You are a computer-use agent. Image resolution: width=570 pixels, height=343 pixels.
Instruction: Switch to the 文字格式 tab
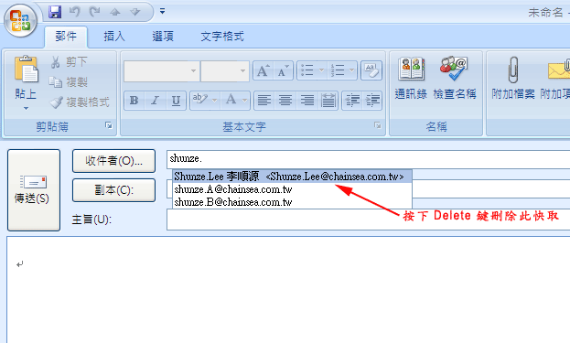point(222,37)
